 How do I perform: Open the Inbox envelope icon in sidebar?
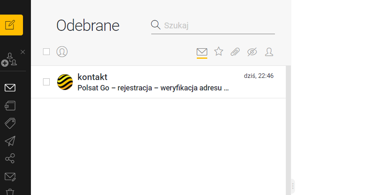pyautogui.click(x=10, y=87)
